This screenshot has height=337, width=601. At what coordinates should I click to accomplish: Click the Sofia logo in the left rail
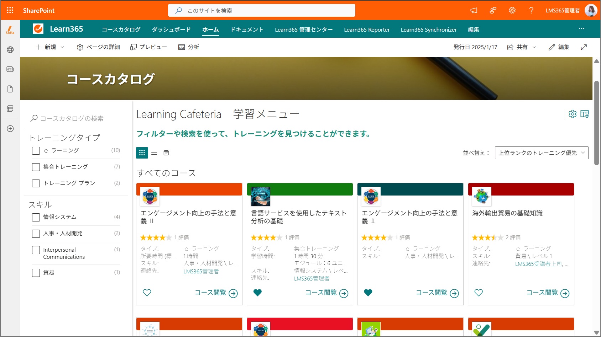10,30
